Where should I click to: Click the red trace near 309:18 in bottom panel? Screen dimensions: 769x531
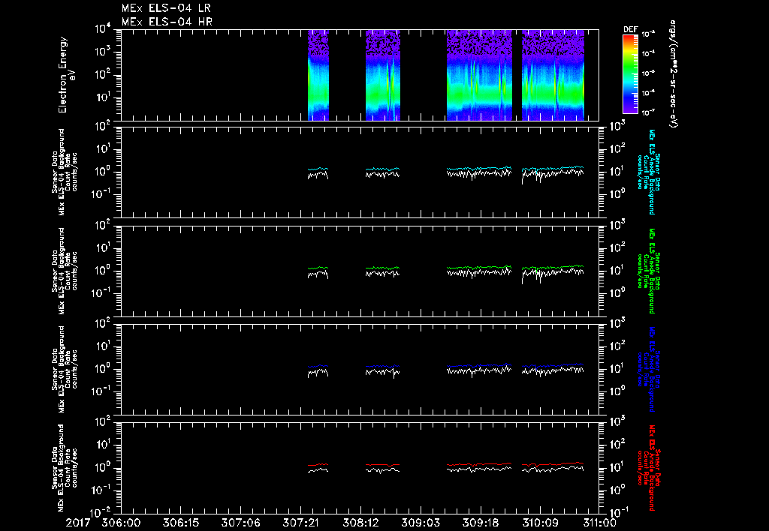click(x=480, y=464)
